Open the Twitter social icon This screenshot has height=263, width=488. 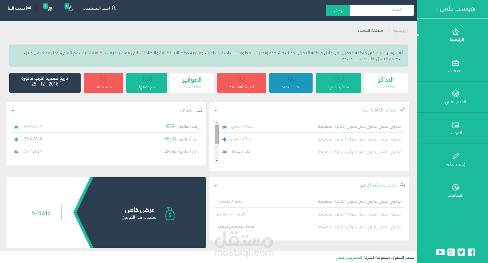461,252
